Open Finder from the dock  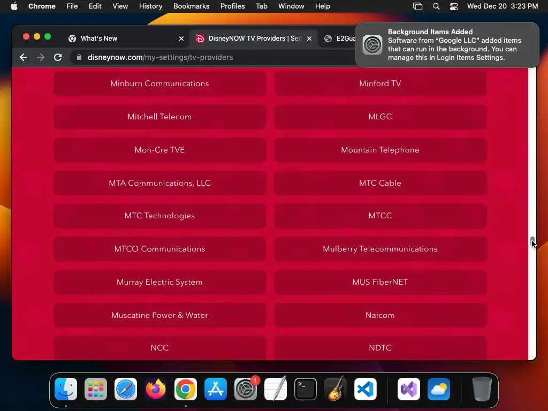[66, 389]
